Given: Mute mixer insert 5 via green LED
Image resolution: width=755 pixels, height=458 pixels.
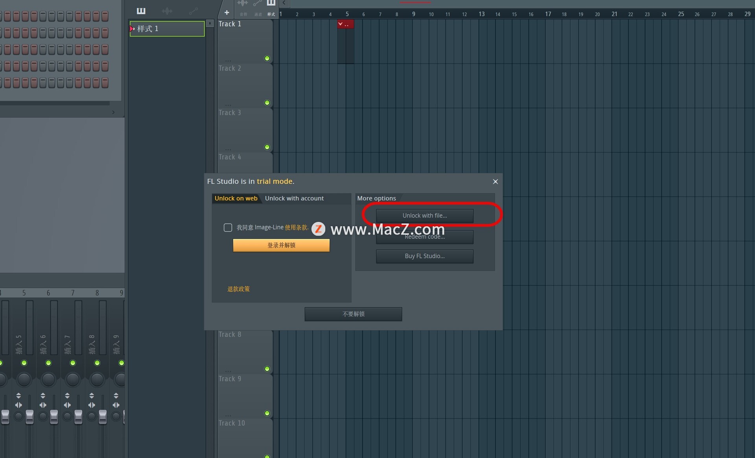Looking at the screenshot, I should (x=24, y=363).
